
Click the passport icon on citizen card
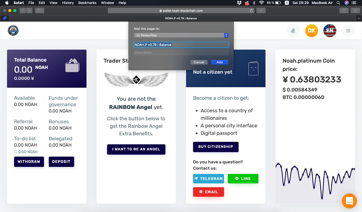[x=253, y=68]
